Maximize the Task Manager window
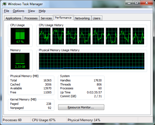 (136, 3)
